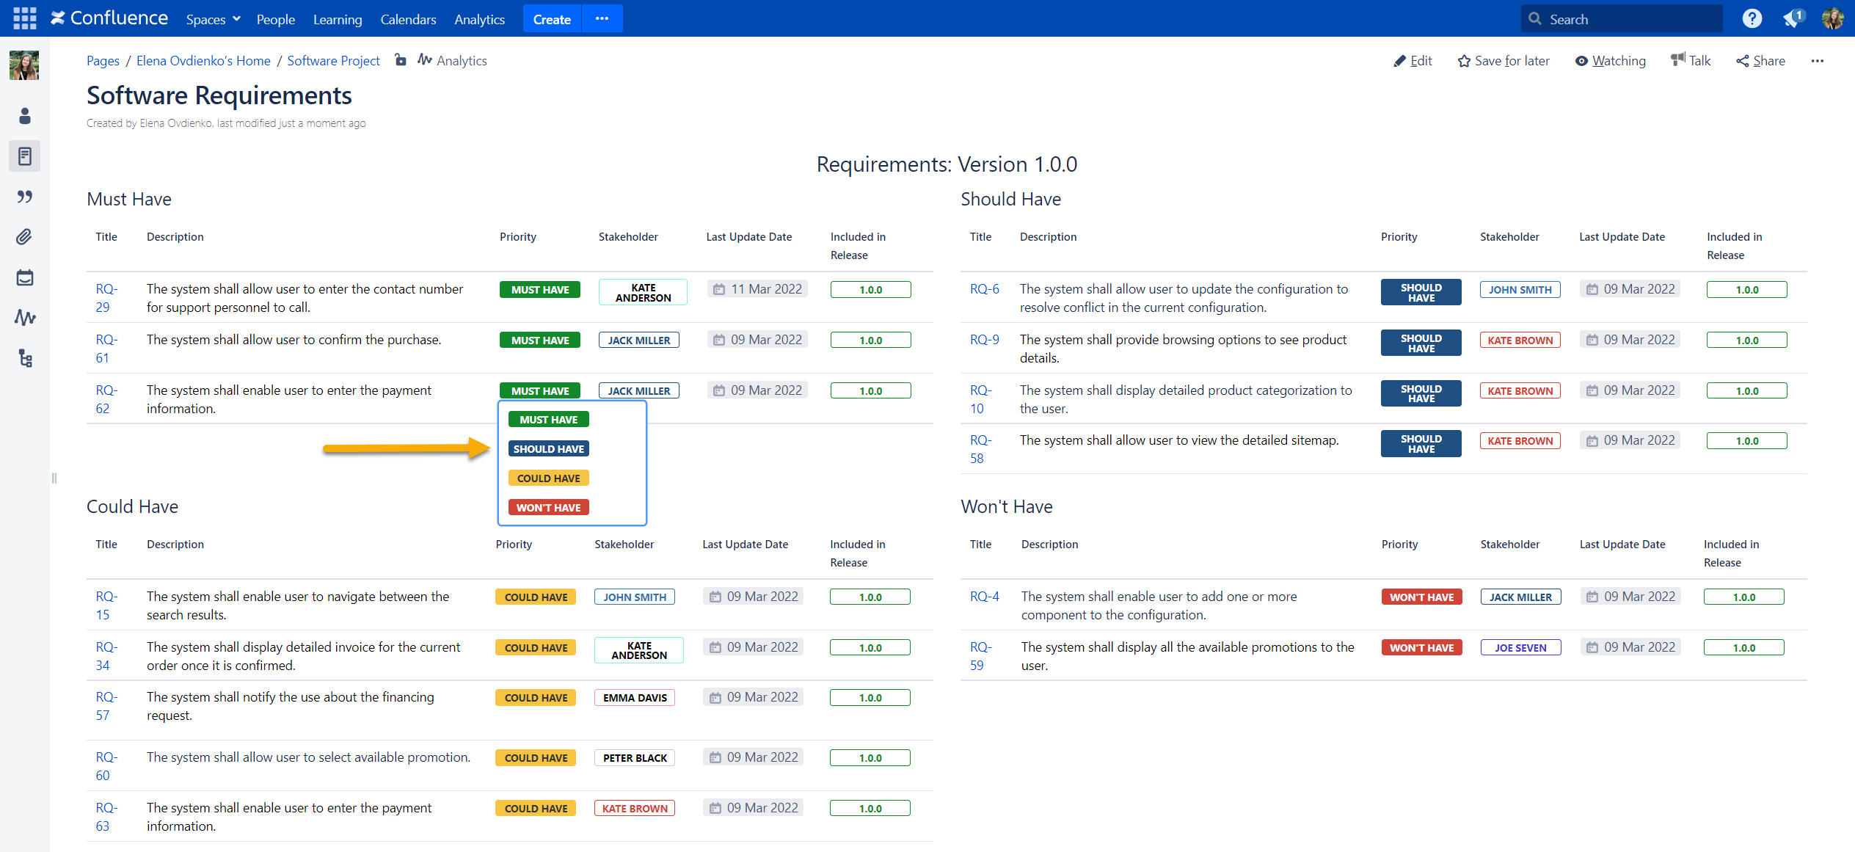1855x852 pixels.
Task: Click the sidebar quote blog icon
Action: 24,197
